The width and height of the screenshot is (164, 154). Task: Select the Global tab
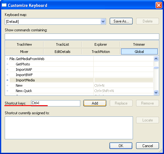click(139, 52)
